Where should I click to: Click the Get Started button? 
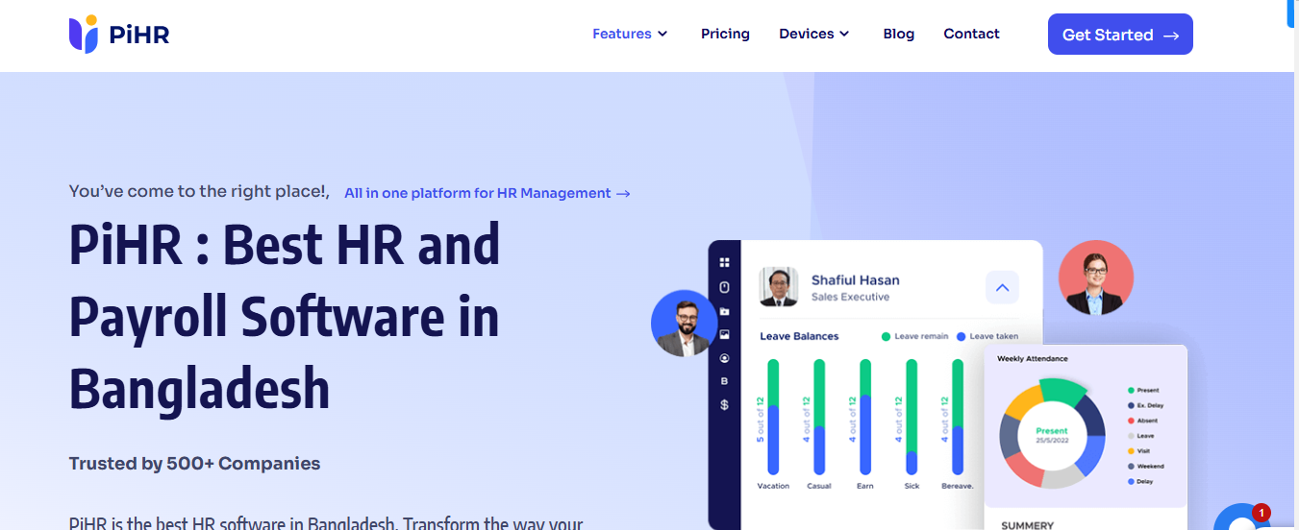(1120, 35)
